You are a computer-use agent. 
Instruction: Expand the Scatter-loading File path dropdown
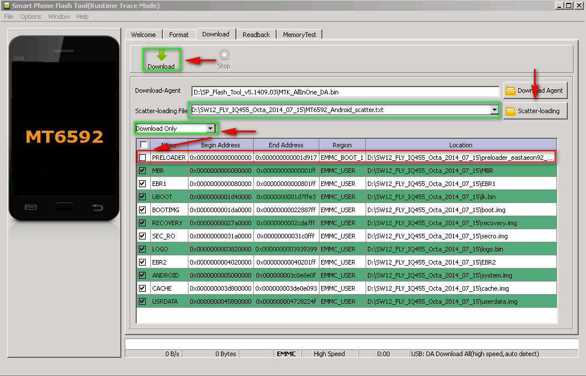click(494, 110)
